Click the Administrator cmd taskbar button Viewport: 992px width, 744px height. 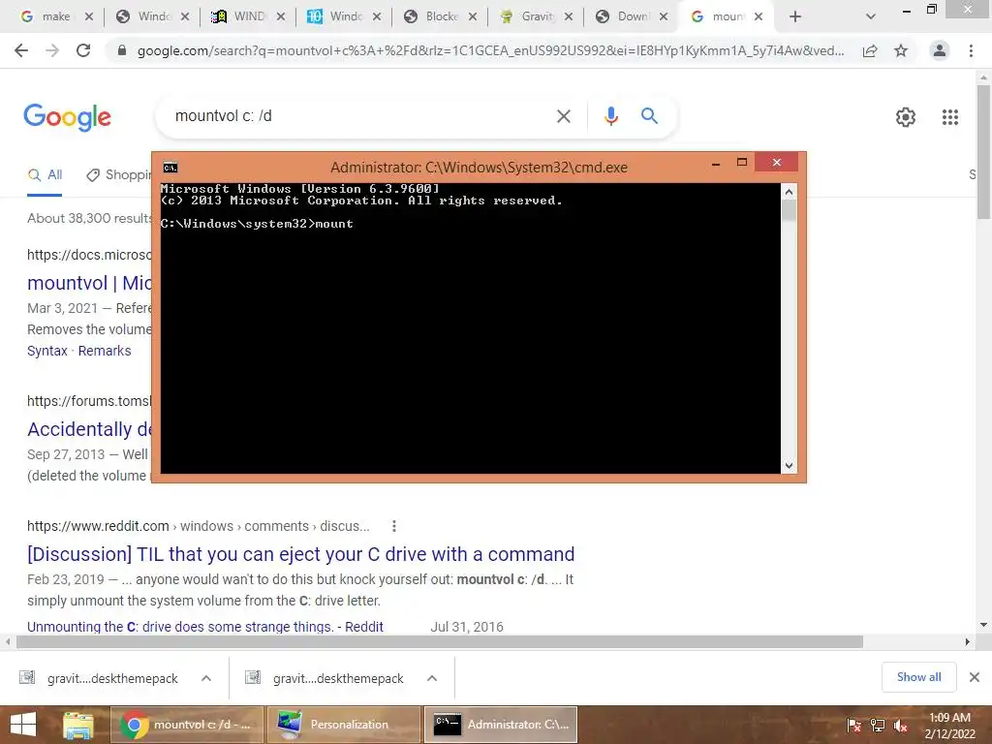click(501, 725)
